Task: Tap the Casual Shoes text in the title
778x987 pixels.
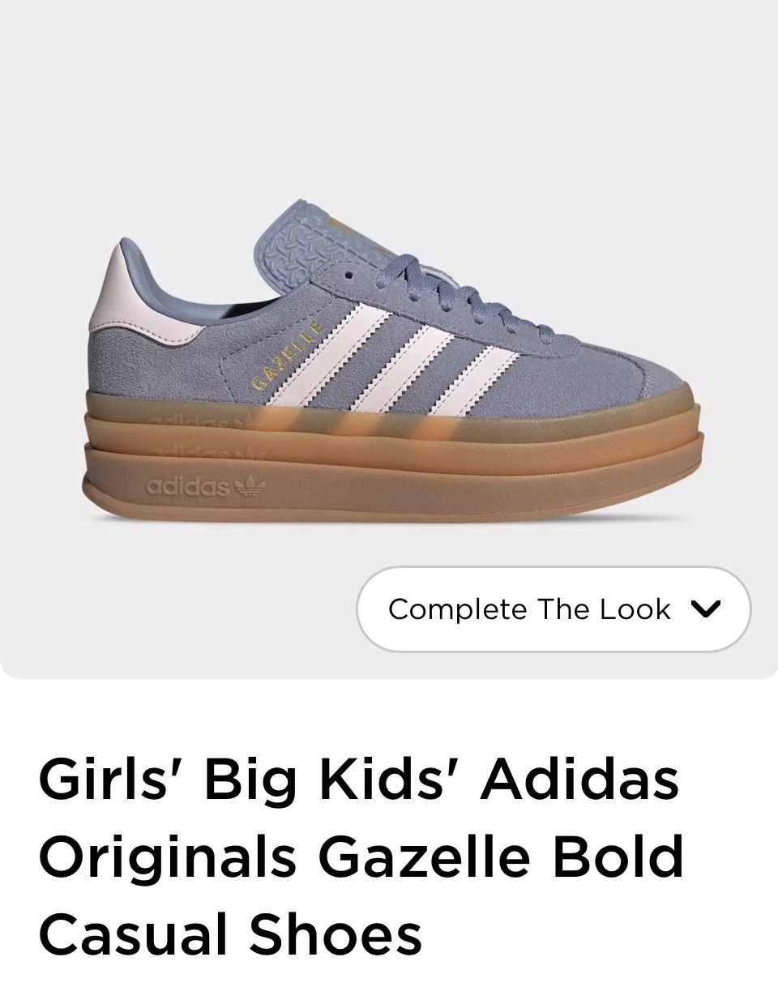Action: [x=230, y=932]
